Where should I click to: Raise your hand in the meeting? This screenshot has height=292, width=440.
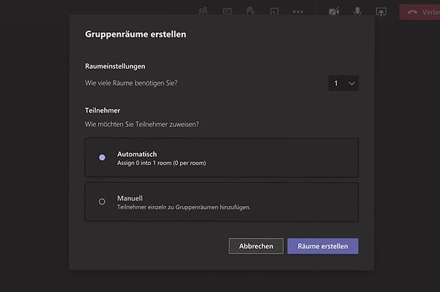[250, 12]
